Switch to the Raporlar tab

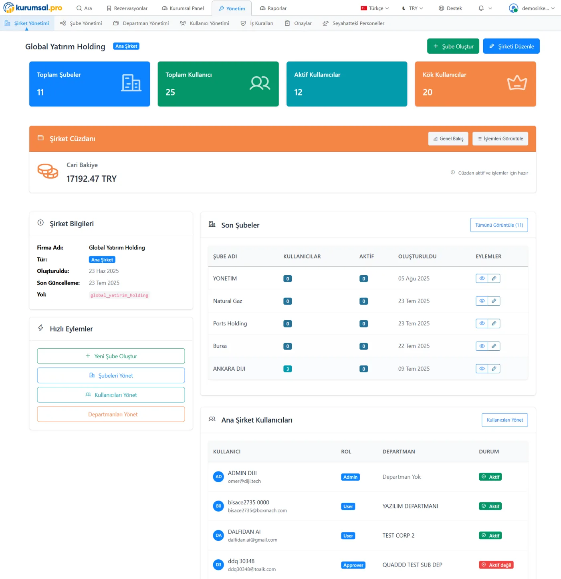coord(273,8)
